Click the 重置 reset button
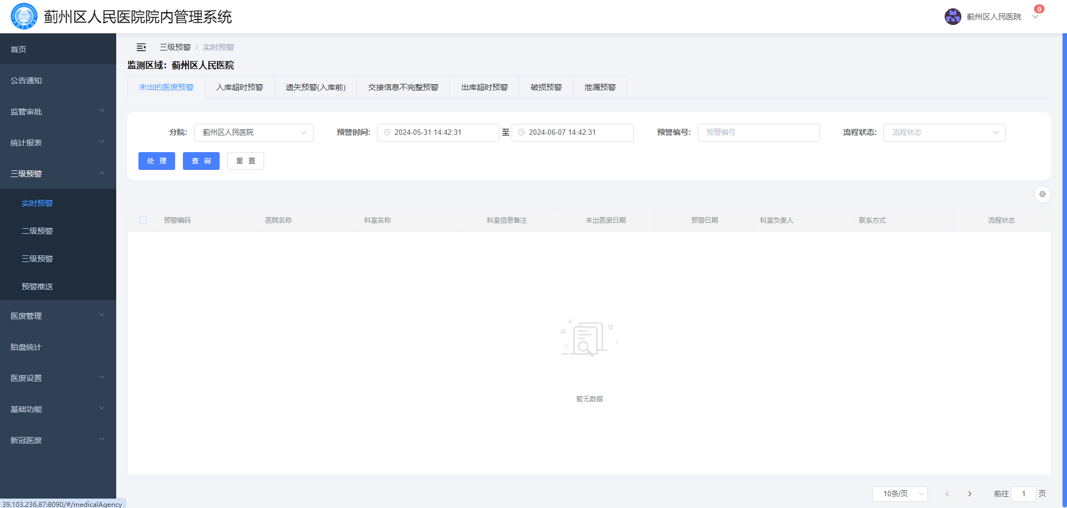Image resolution: width=1067 pixels, height=508 pixels. tap(246, 161)
